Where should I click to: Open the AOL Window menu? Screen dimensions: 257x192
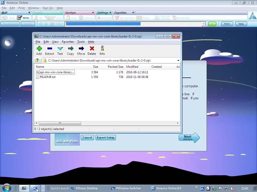coord(34,8)
